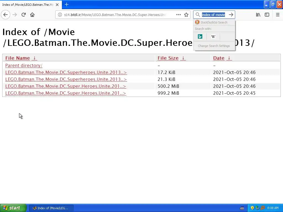
Task: Open the page actions three-dot menu
Action: [178, 15]
